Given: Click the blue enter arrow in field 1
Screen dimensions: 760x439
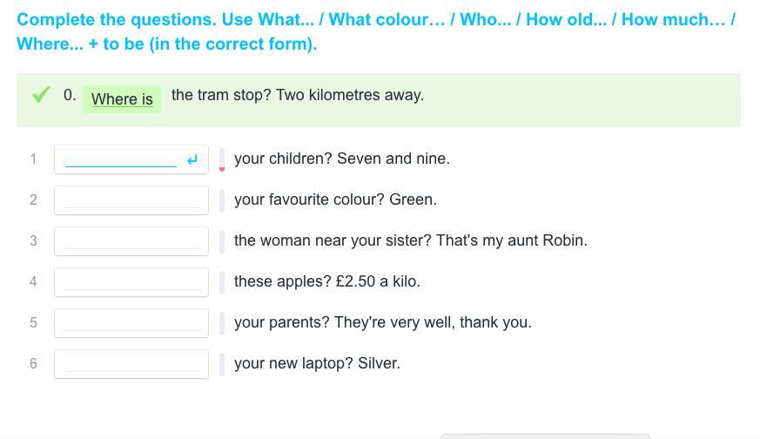Looking at the screenshot, I should (192, 159).
